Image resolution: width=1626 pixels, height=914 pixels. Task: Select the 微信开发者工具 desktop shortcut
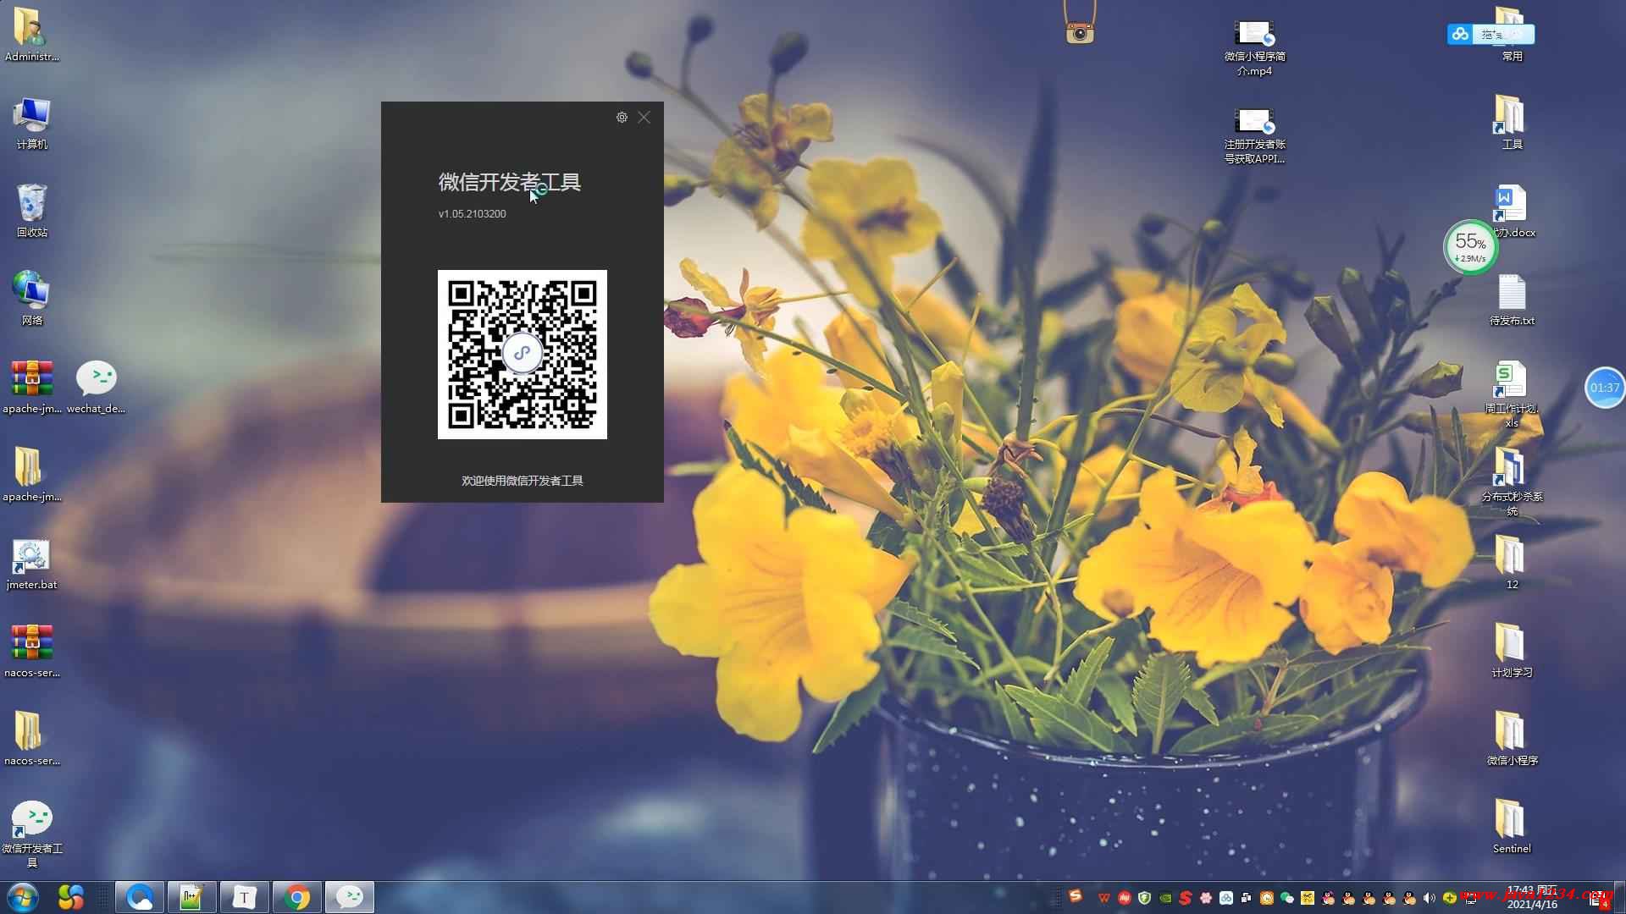[x=32, y=834]
